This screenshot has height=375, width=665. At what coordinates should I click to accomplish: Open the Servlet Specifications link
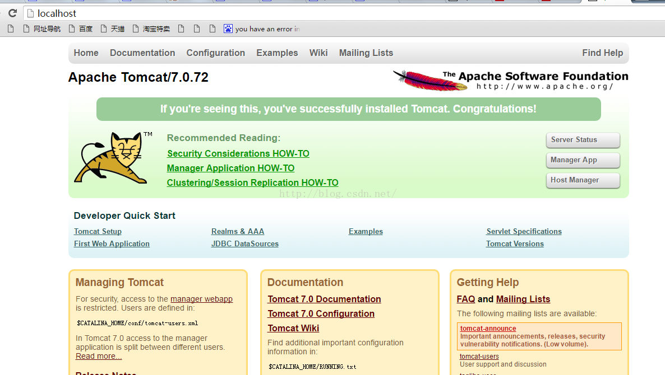pyautogui.click(x=524, y=232)
